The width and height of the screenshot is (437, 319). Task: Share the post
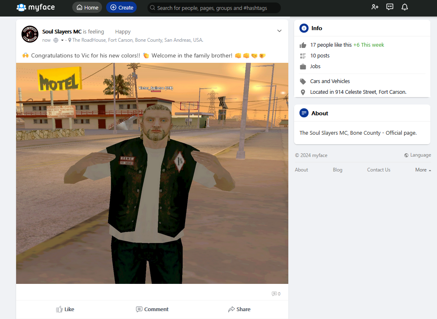tap(239, 309)
